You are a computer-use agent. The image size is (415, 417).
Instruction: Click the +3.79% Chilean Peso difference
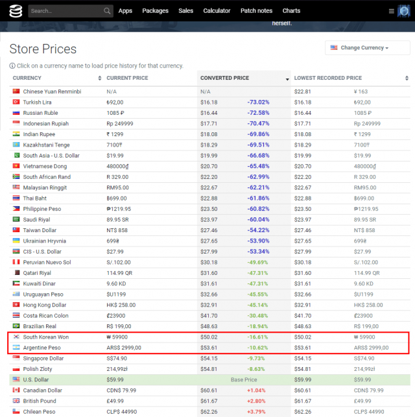pyautogui.click(x=256, y=412)
